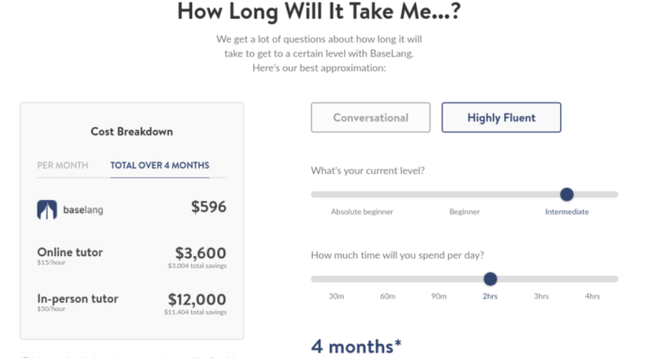Pick the 4hrs per day mark
The height and width of the screenshot is (358, 670).
tap(592, 296)
